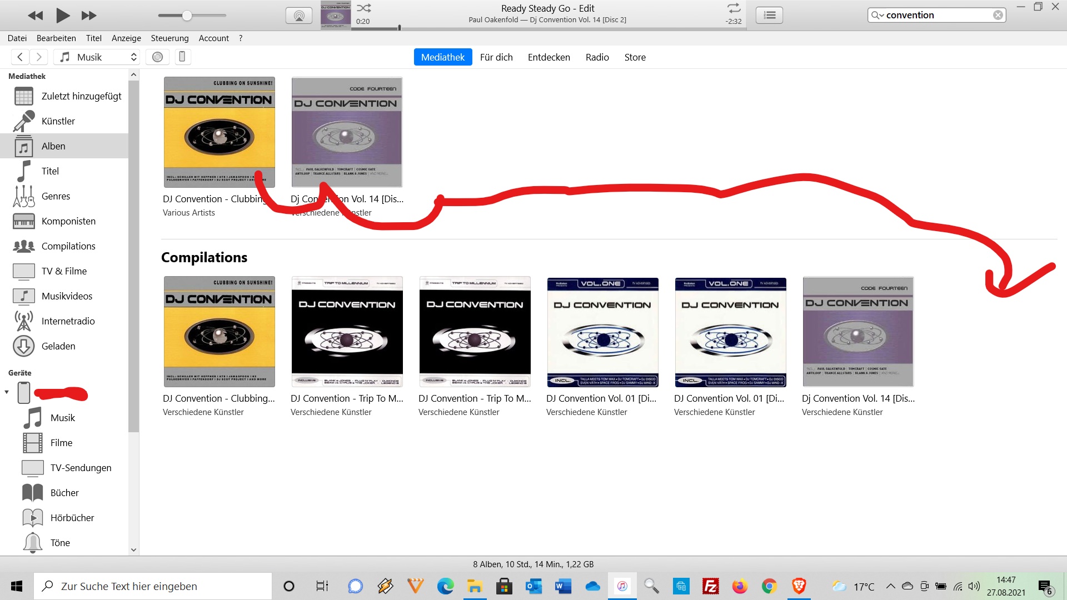Image resolution: width=1067 pixels, height=600 pixels.
Task: Open the Up Next list icon
Action: 770,16
